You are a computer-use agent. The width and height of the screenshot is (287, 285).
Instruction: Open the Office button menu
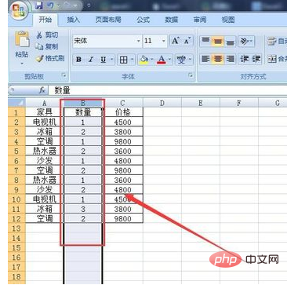point(18,11)
